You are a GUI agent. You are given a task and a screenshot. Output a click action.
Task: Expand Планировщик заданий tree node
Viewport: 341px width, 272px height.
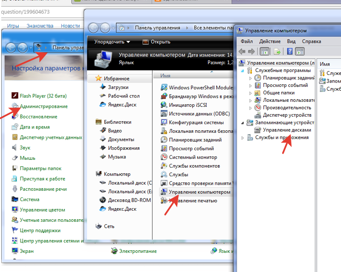pyautogui.click(x=250, y=78)
